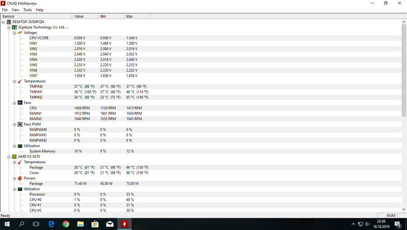The width and height of the screenshot is (407, 230).
Task: Open the Windows Start menu
Action: [7, 224]
